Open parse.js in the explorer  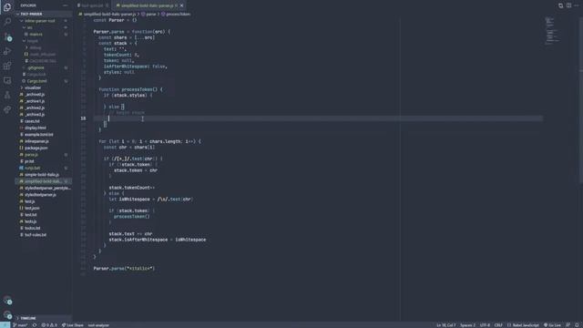(x=44, y=155)
